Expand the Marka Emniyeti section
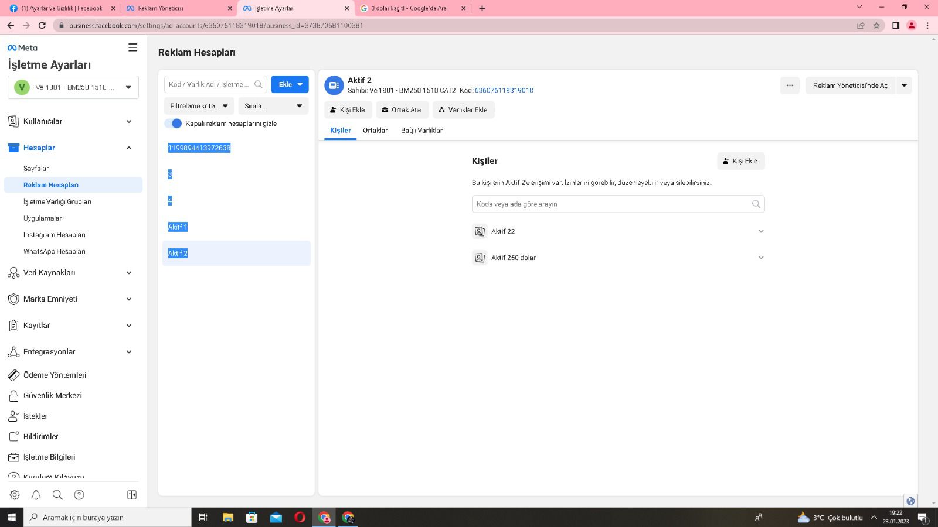Screen dimensions: 938x527 pos(129,299)
